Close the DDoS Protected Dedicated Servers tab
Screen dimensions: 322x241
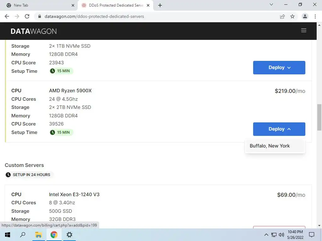[x=148, y=5]
